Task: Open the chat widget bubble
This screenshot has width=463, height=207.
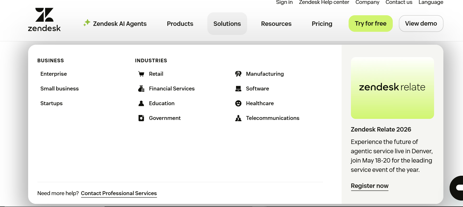Action: tap(457, 188)
